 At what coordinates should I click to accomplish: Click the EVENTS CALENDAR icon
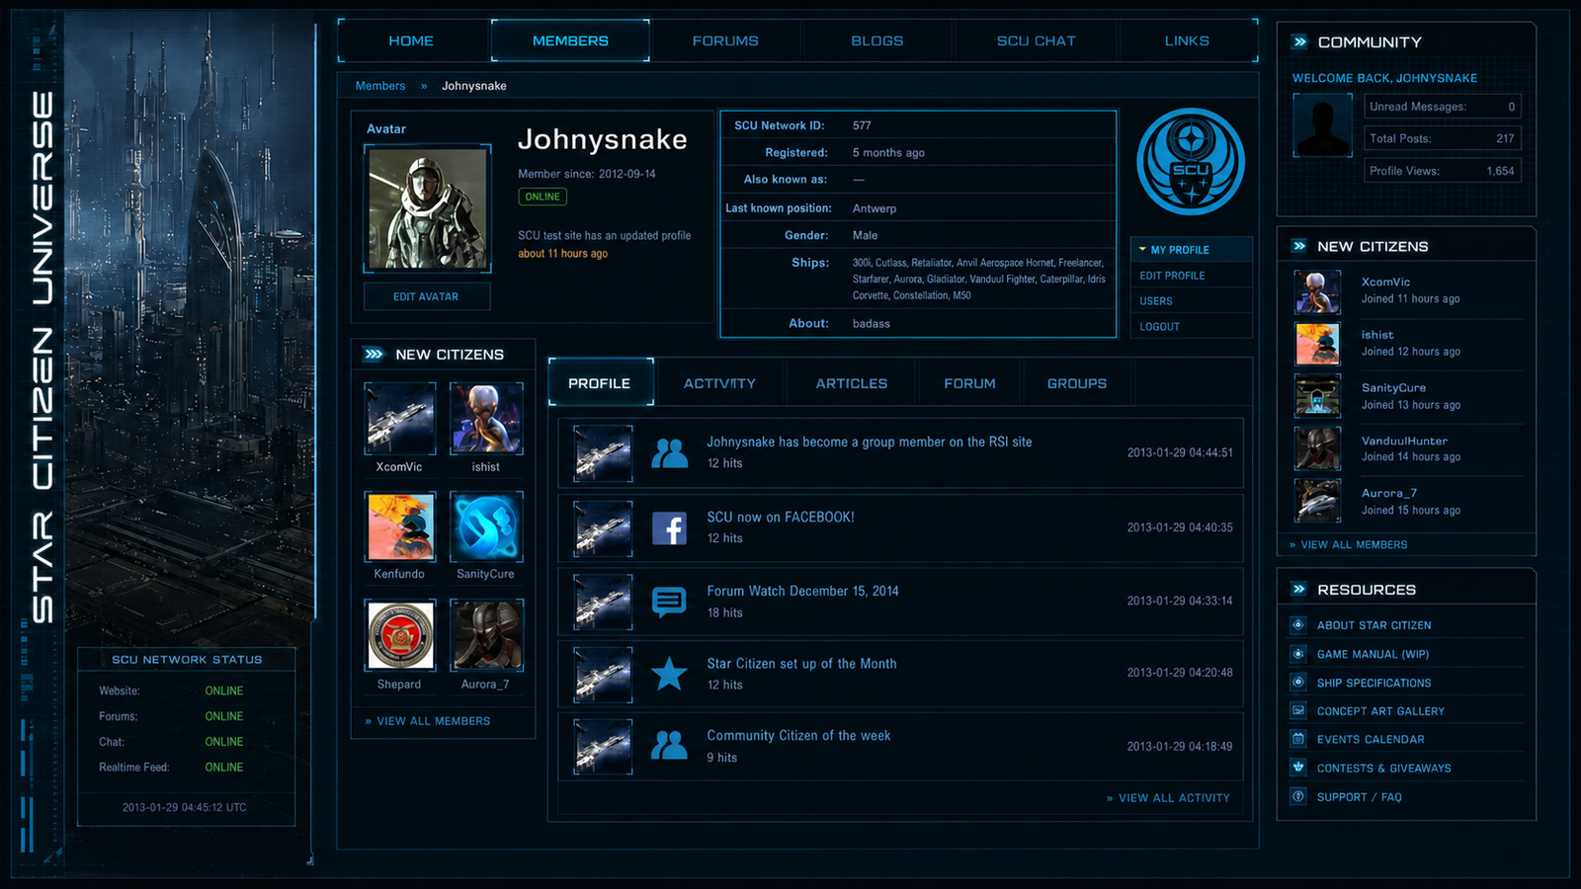(1298, 738)
